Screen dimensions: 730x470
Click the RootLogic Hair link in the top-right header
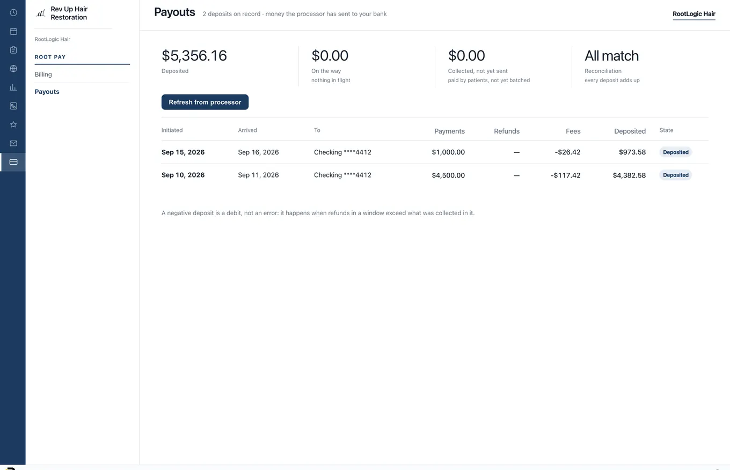coord(693,14)
